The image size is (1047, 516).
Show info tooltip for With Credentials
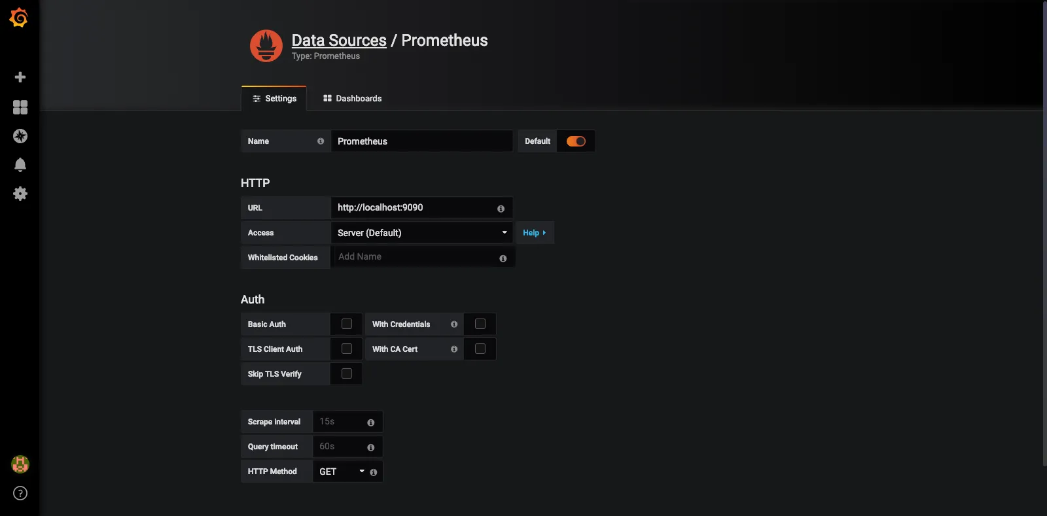pos(454,324)
